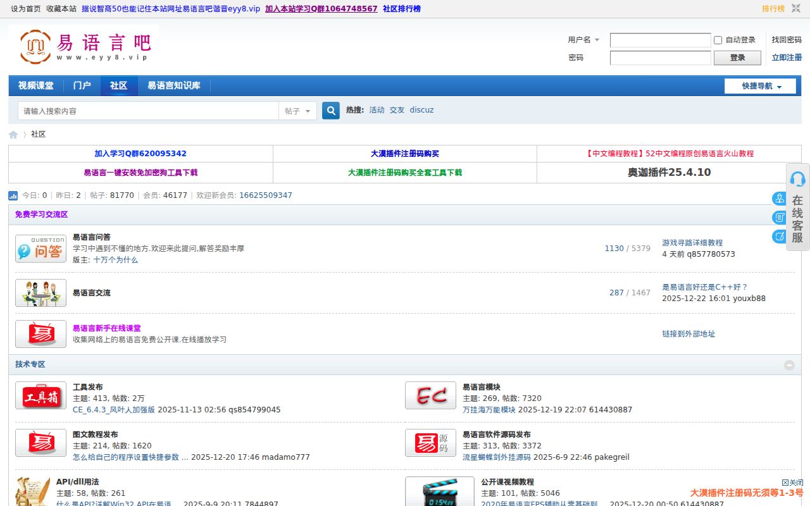Collapse the 技术专区 section
This screenshot has height=506, width=810.
click(789, 365)
